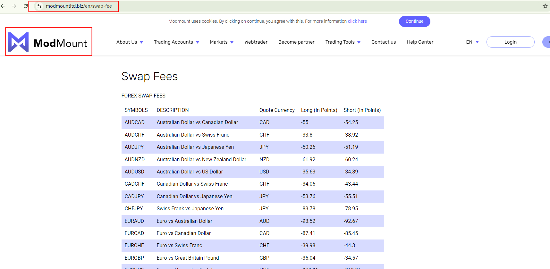Reload the page with refresh icon
This screenshot has width=550, height=269.
pyautogui.click(x=26, y=6)
